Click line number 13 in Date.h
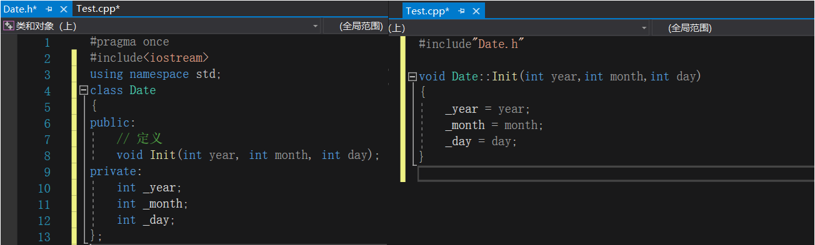 43,237
